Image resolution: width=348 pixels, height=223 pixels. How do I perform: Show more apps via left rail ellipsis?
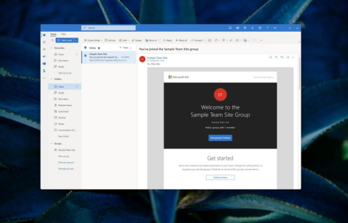pos(44,78)
